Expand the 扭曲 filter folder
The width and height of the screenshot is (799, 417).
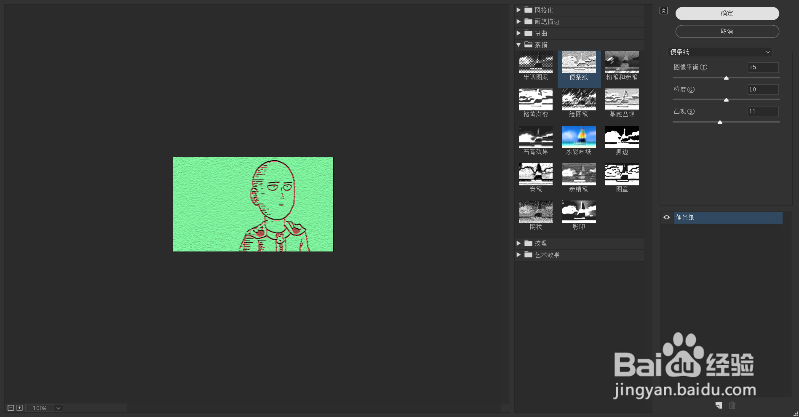[518, 33]
